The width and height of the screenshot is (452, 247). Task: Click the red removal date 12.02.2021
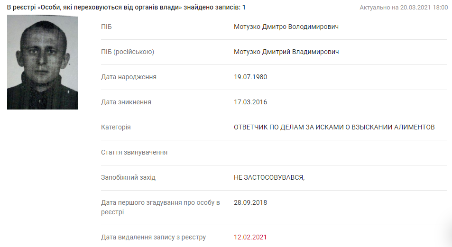(250, 237)
